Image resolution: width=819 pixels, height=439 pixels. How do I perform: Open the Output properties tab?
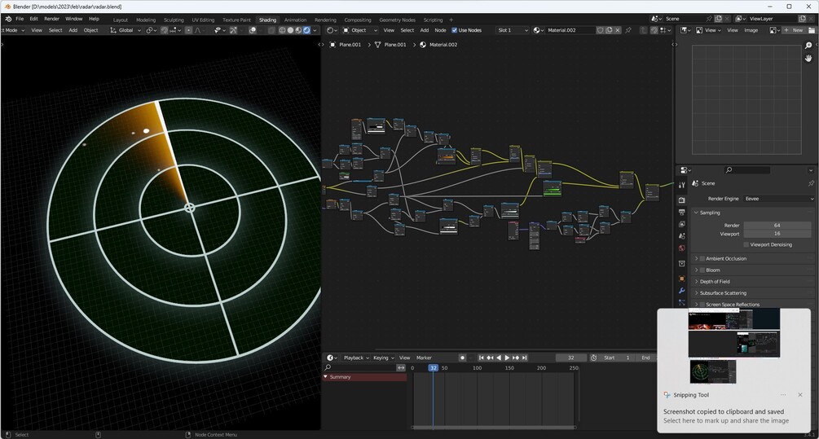(681, 213)
